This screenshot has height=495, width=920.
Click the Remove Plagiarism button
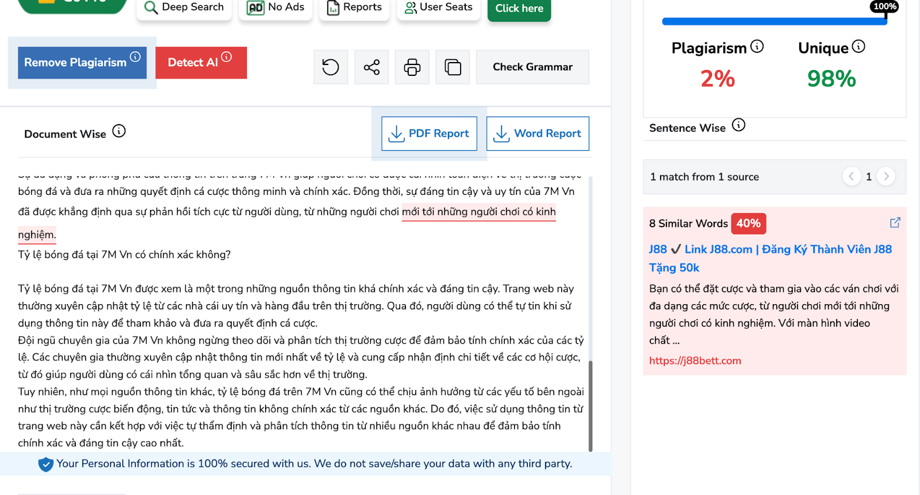tap(82, 63)
